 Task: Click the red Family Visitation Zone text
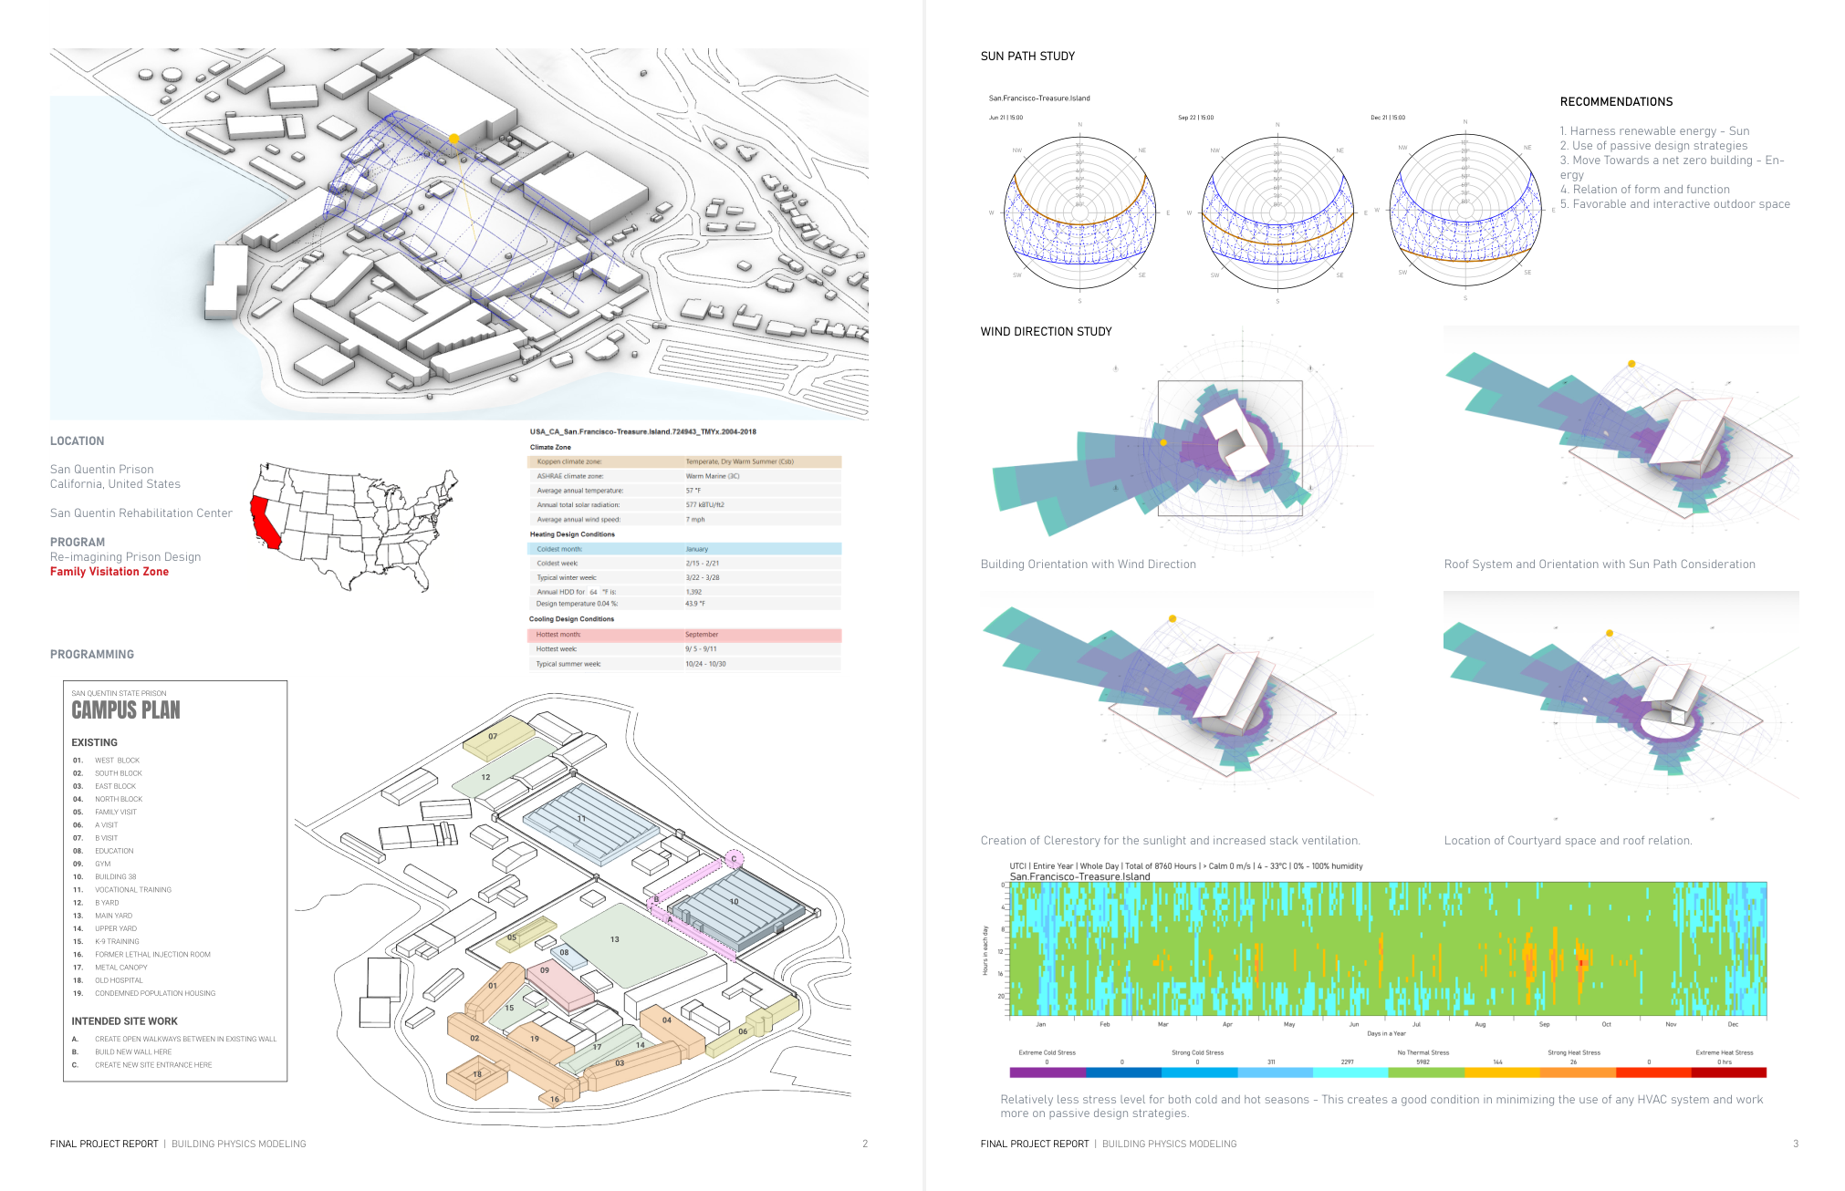[109, 572]
